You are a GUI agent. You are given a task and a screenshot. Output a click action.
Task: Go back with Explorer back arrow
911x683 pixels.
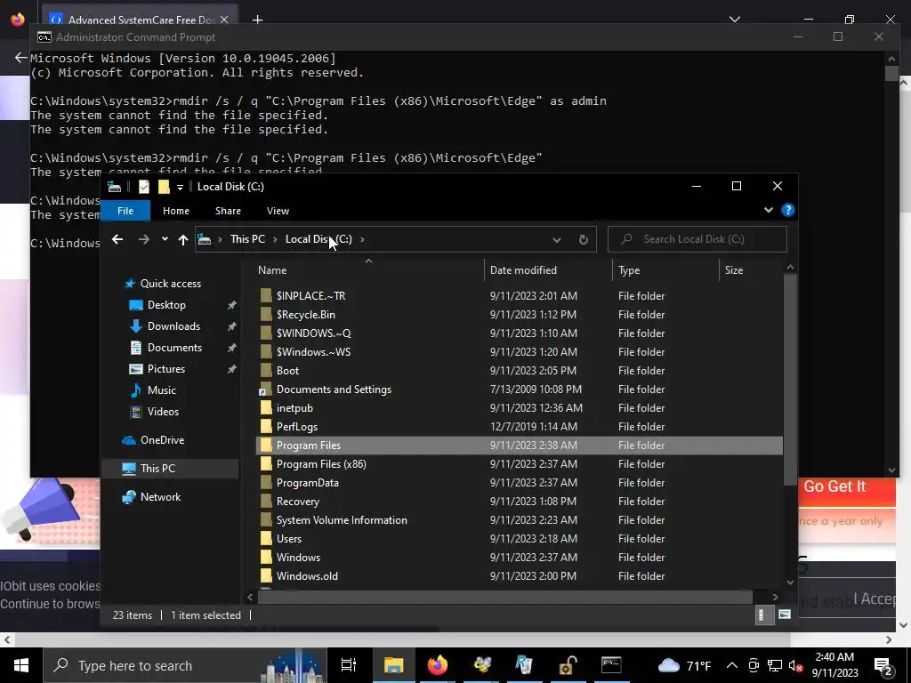tap(117, 239)
